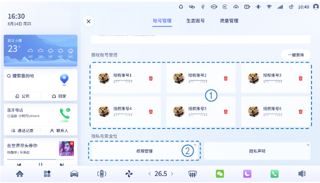Delete 授权账号1 with its trash icon
This screenshot has height=183, width=320.
[x=151, y=78]
